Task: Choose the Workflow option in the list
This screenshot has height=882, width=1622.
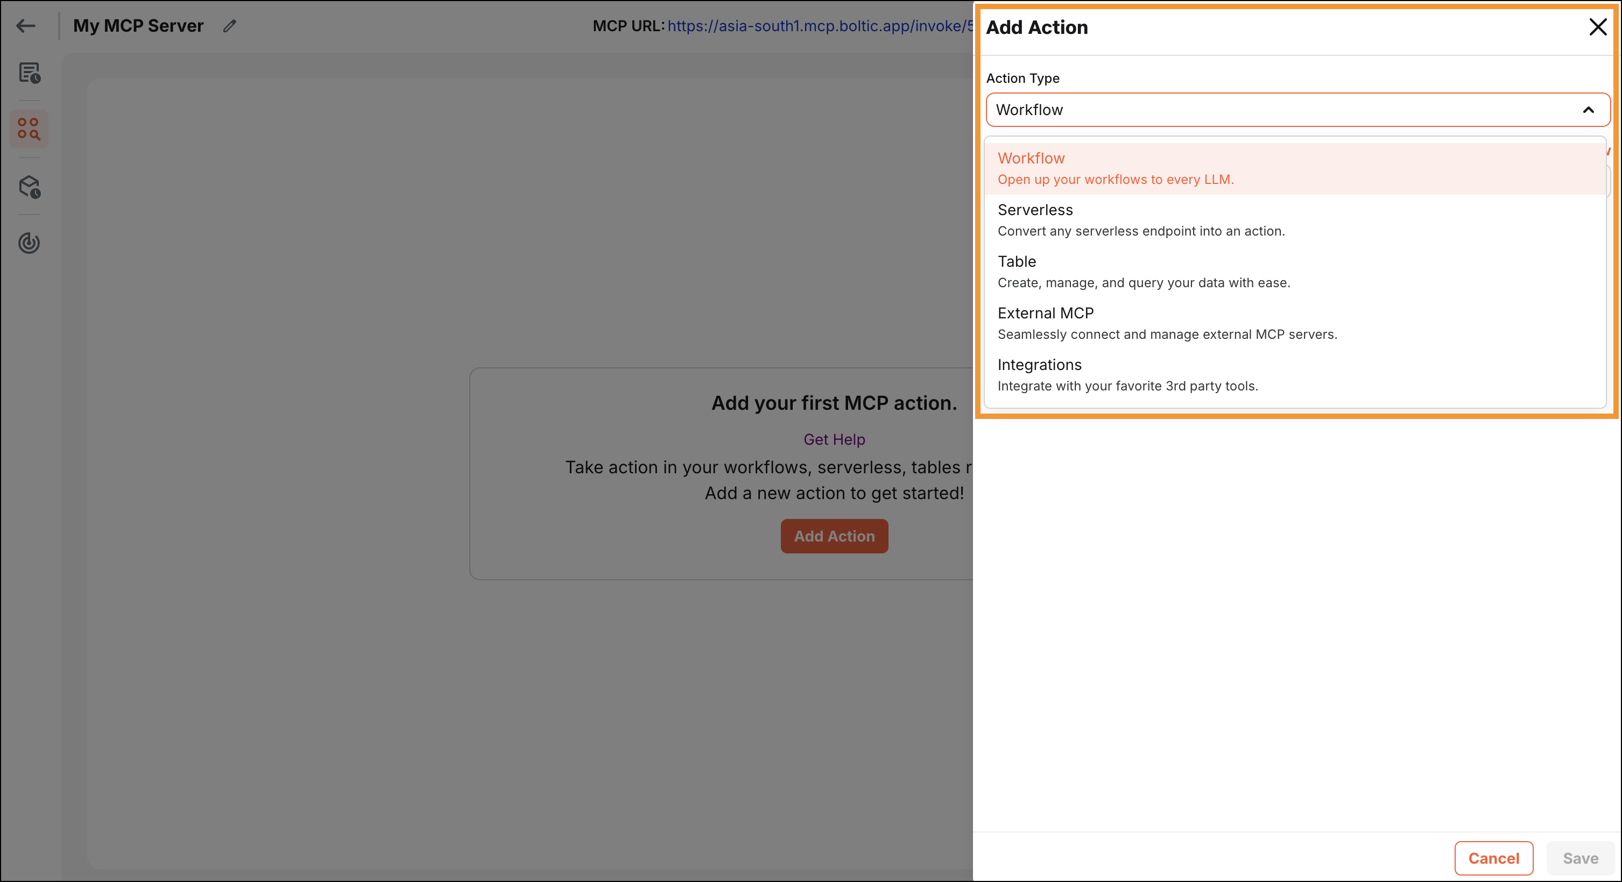Action: coord(1295,168)
